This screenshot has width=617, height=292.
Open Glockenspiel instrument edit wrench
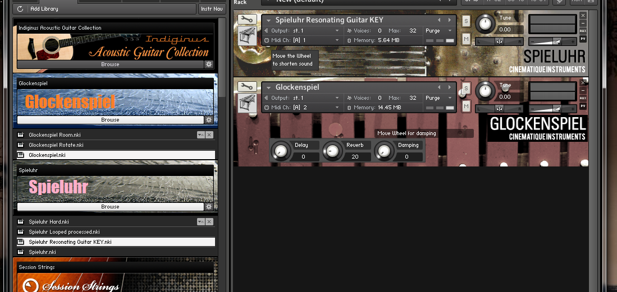[x=248, y=86]
